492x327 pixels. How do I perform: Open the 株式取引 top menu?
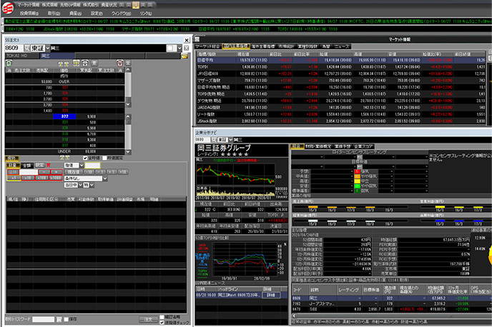point(91,5)
